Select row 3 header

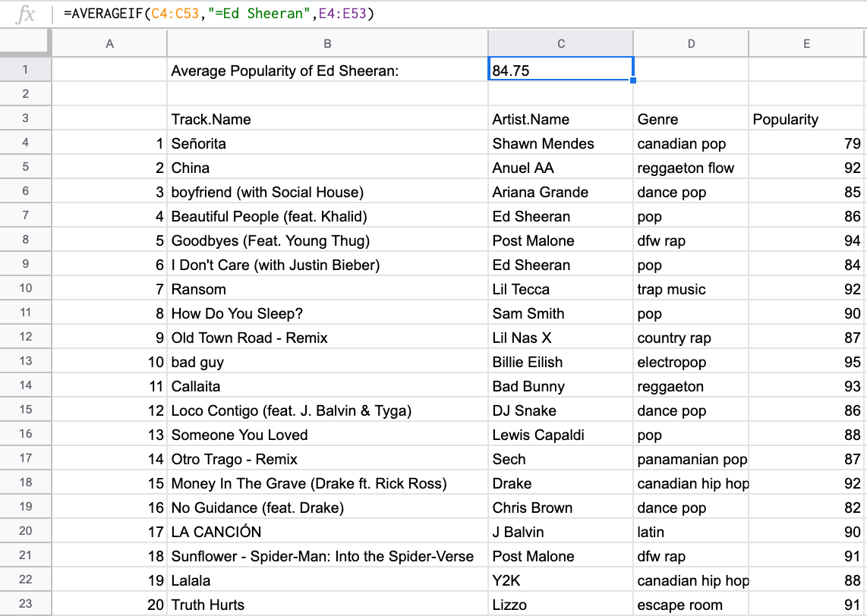(x=26, y=118)
